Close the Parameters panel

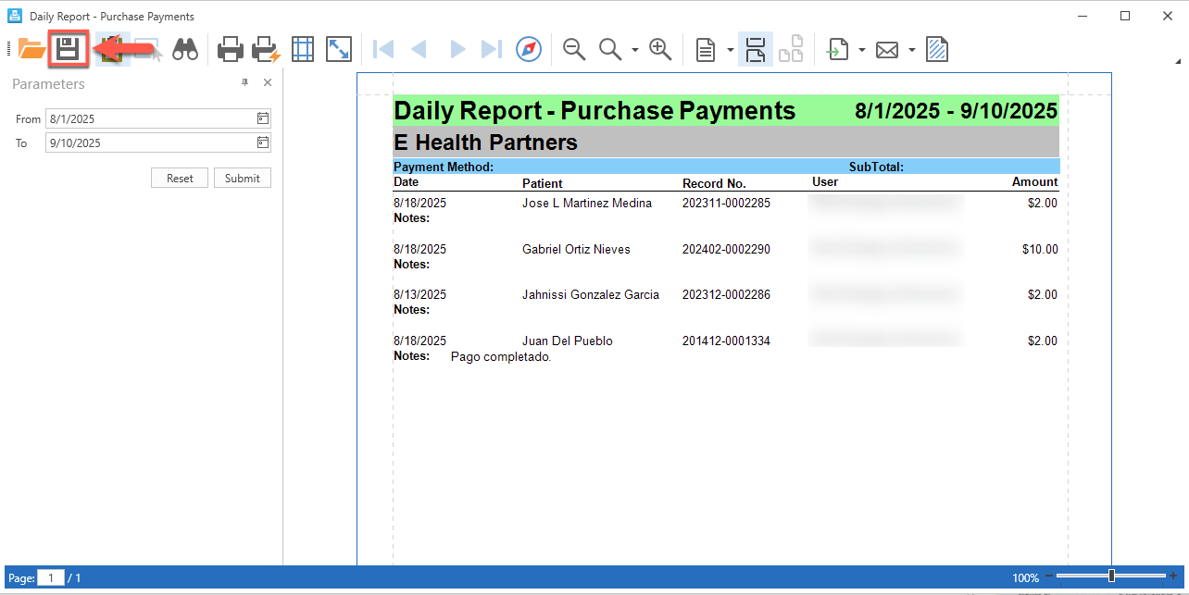tap(268, 83)
